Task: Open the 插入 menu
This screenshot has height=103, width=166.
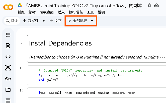Action: tap(61, 12)
